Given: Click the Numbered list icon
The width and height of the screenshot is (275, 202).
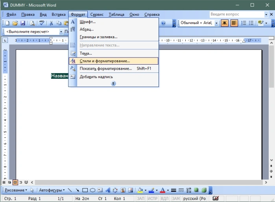Looking at the screenshot, I should pos(244,23).
